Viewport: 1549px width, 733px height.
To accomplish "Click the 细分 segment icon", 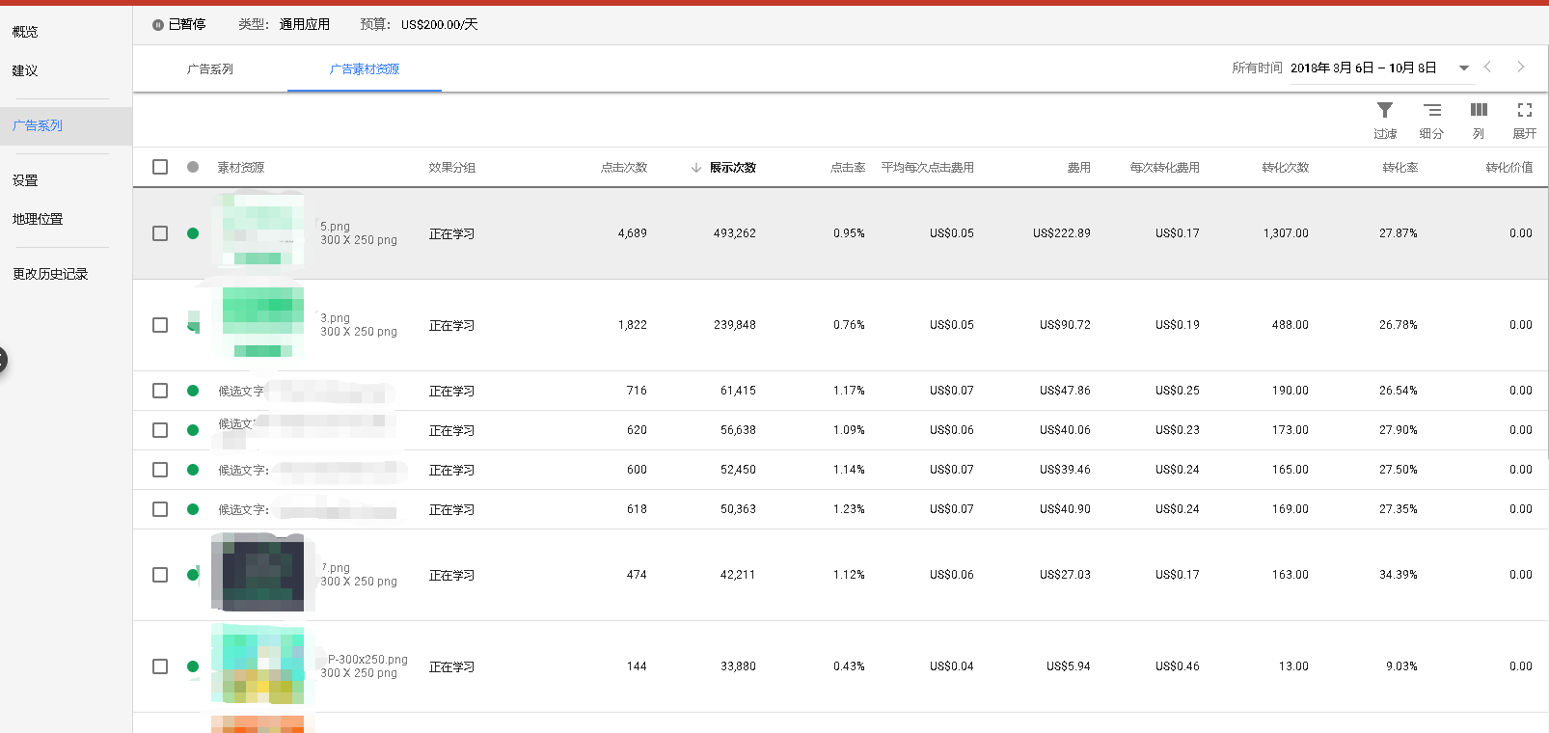I will [x=1431, y=111].
